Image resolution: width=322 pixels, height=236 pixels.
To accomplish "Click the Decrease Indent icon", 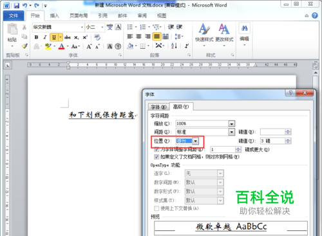I will pos(171,27).
